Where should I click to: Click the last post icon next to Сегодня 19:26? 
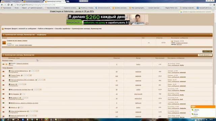172,41
